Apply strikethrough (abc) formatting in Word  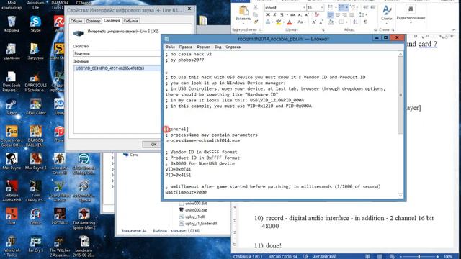point(293,14)
